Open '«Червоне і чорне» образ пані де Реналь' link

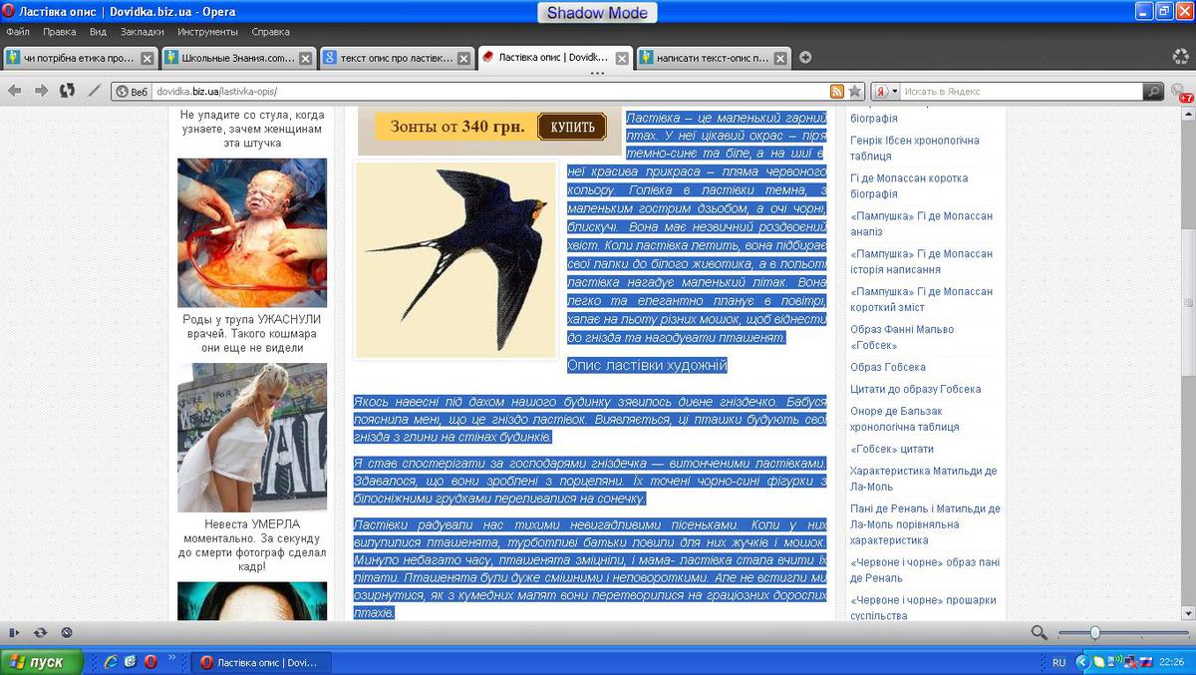(x=924, y=570)
